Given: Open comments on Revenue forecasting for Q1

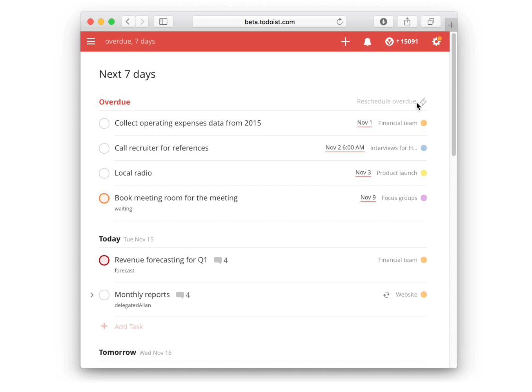Looking at the screenshot, I should [221, 260].
